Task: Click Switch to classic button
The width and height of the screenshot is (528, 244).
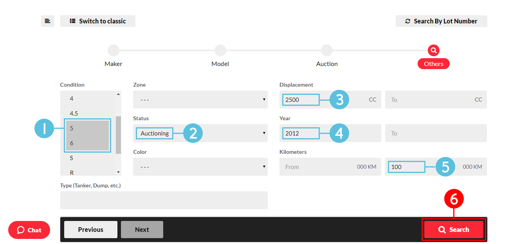Action: pyautogui.click(x=98, y=21)
